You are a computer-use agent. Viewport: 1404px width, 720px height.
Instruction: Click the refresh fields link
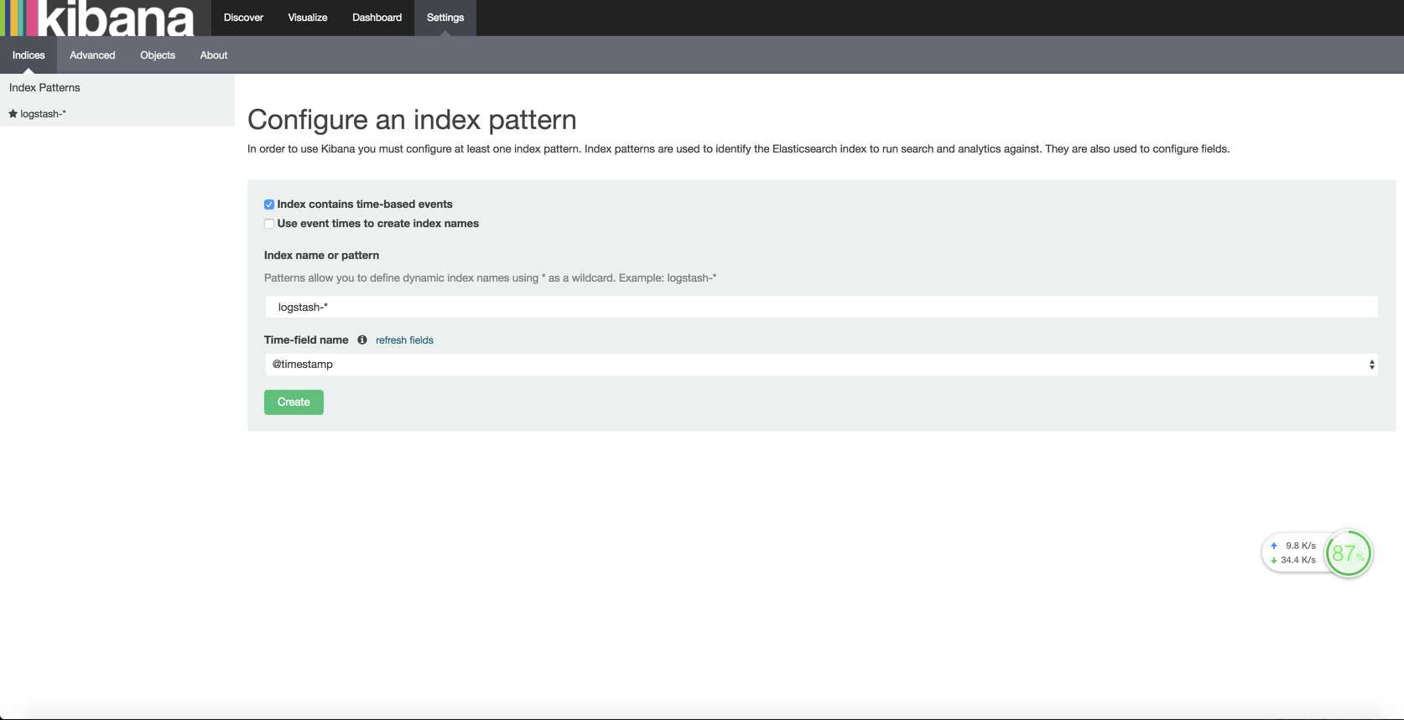pos(404,340)
